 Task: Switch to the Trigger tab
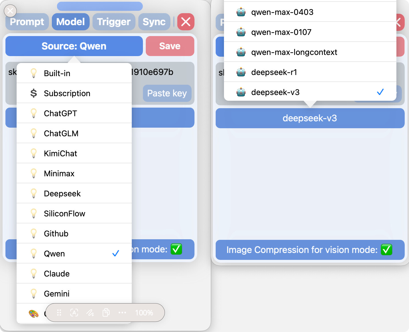point(114,22)
